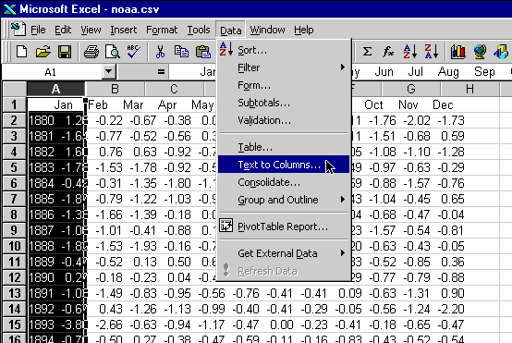Image resolution: width=512 pixels, height=343 pixels.
Task: Click the Copy icon
Action: [181, 52]
